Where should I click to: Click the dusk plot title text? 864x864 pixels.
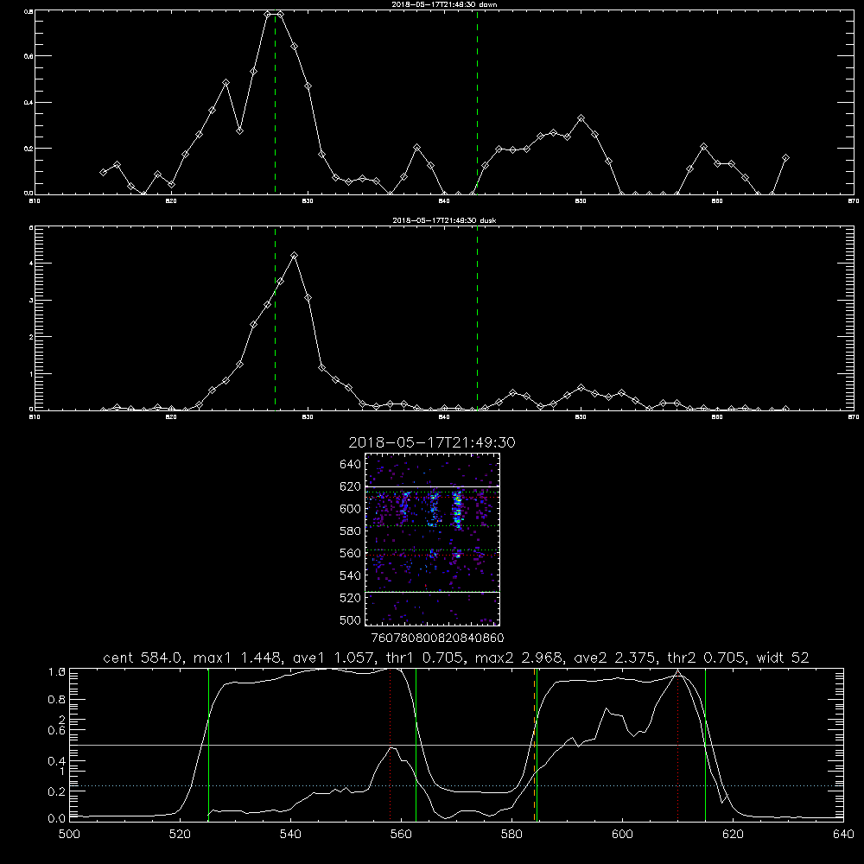point(444,220)
